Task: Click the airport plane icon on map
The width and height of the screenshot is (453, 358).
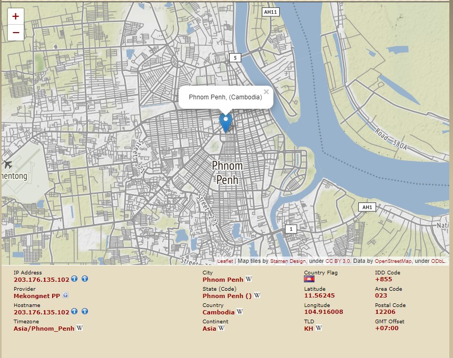Action: (7, 165)
